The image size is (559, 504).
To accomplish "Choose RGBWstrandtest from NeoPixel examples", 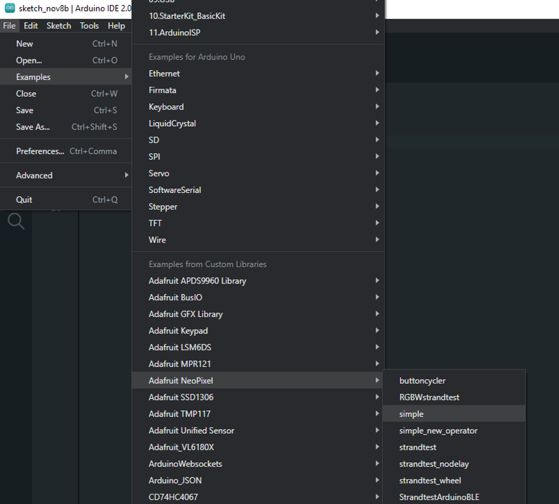I will pyautogui.click(x=429, y=397).
